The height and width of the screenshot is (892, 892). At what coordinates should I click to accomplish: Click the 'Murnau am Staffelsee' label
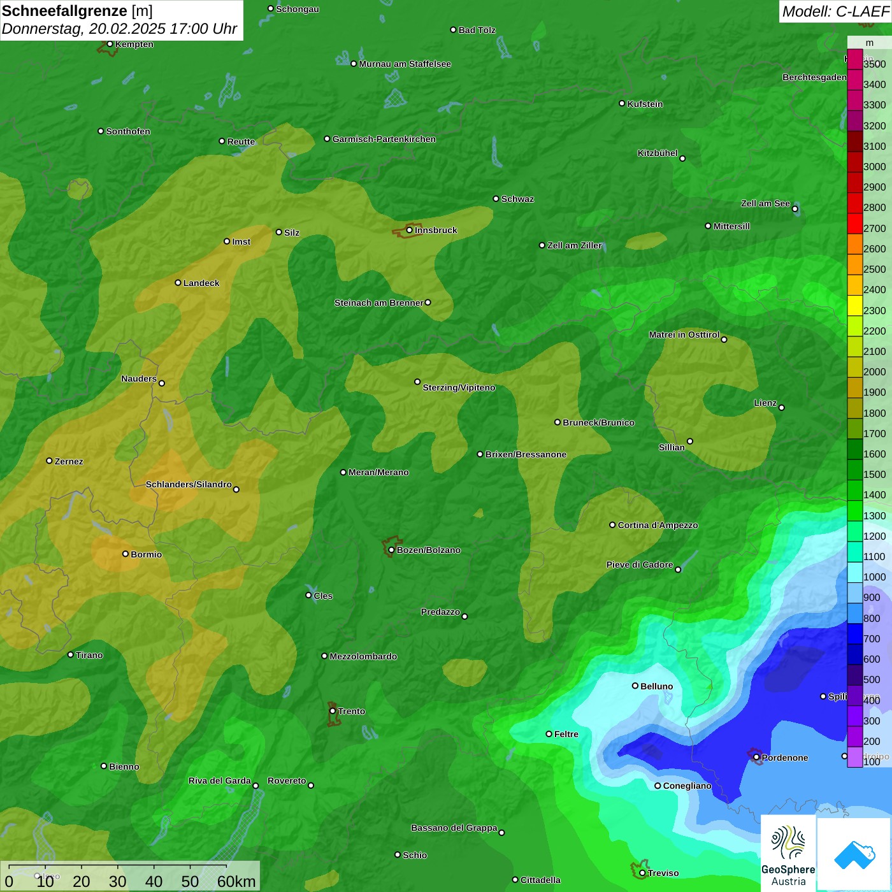pos(405,64)
